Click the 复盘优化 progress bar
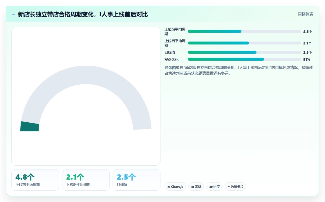This screenshot has height=202, width=325. coord(244,59)
